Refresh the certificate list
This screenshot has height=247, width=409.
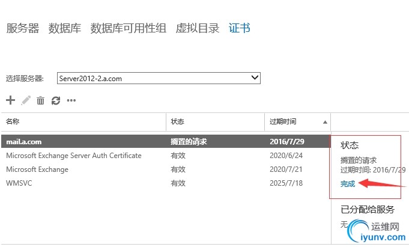click(x=56, y=100)
